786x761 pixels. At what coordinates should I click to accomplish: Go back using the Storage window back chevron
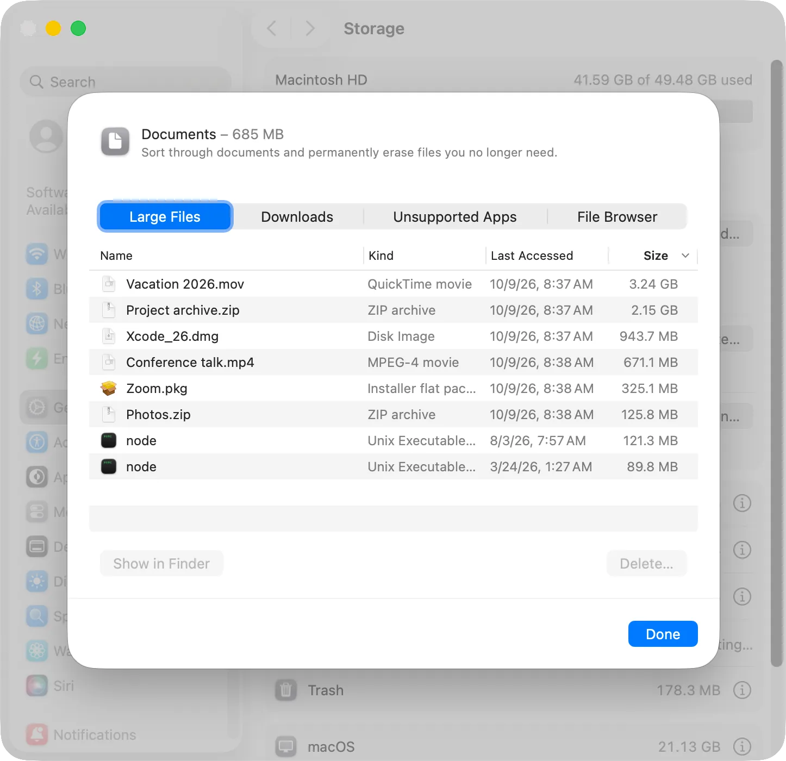(x=272, y=28)
